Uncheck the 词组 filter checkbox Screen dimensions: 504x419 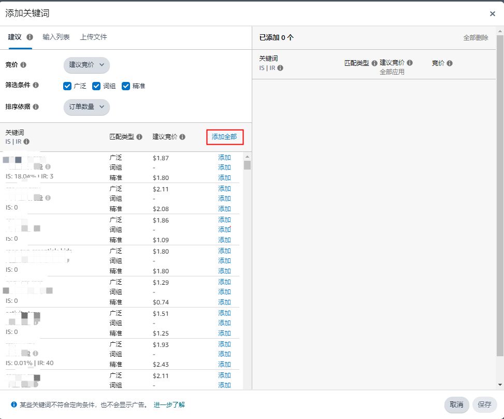point(96,86)
